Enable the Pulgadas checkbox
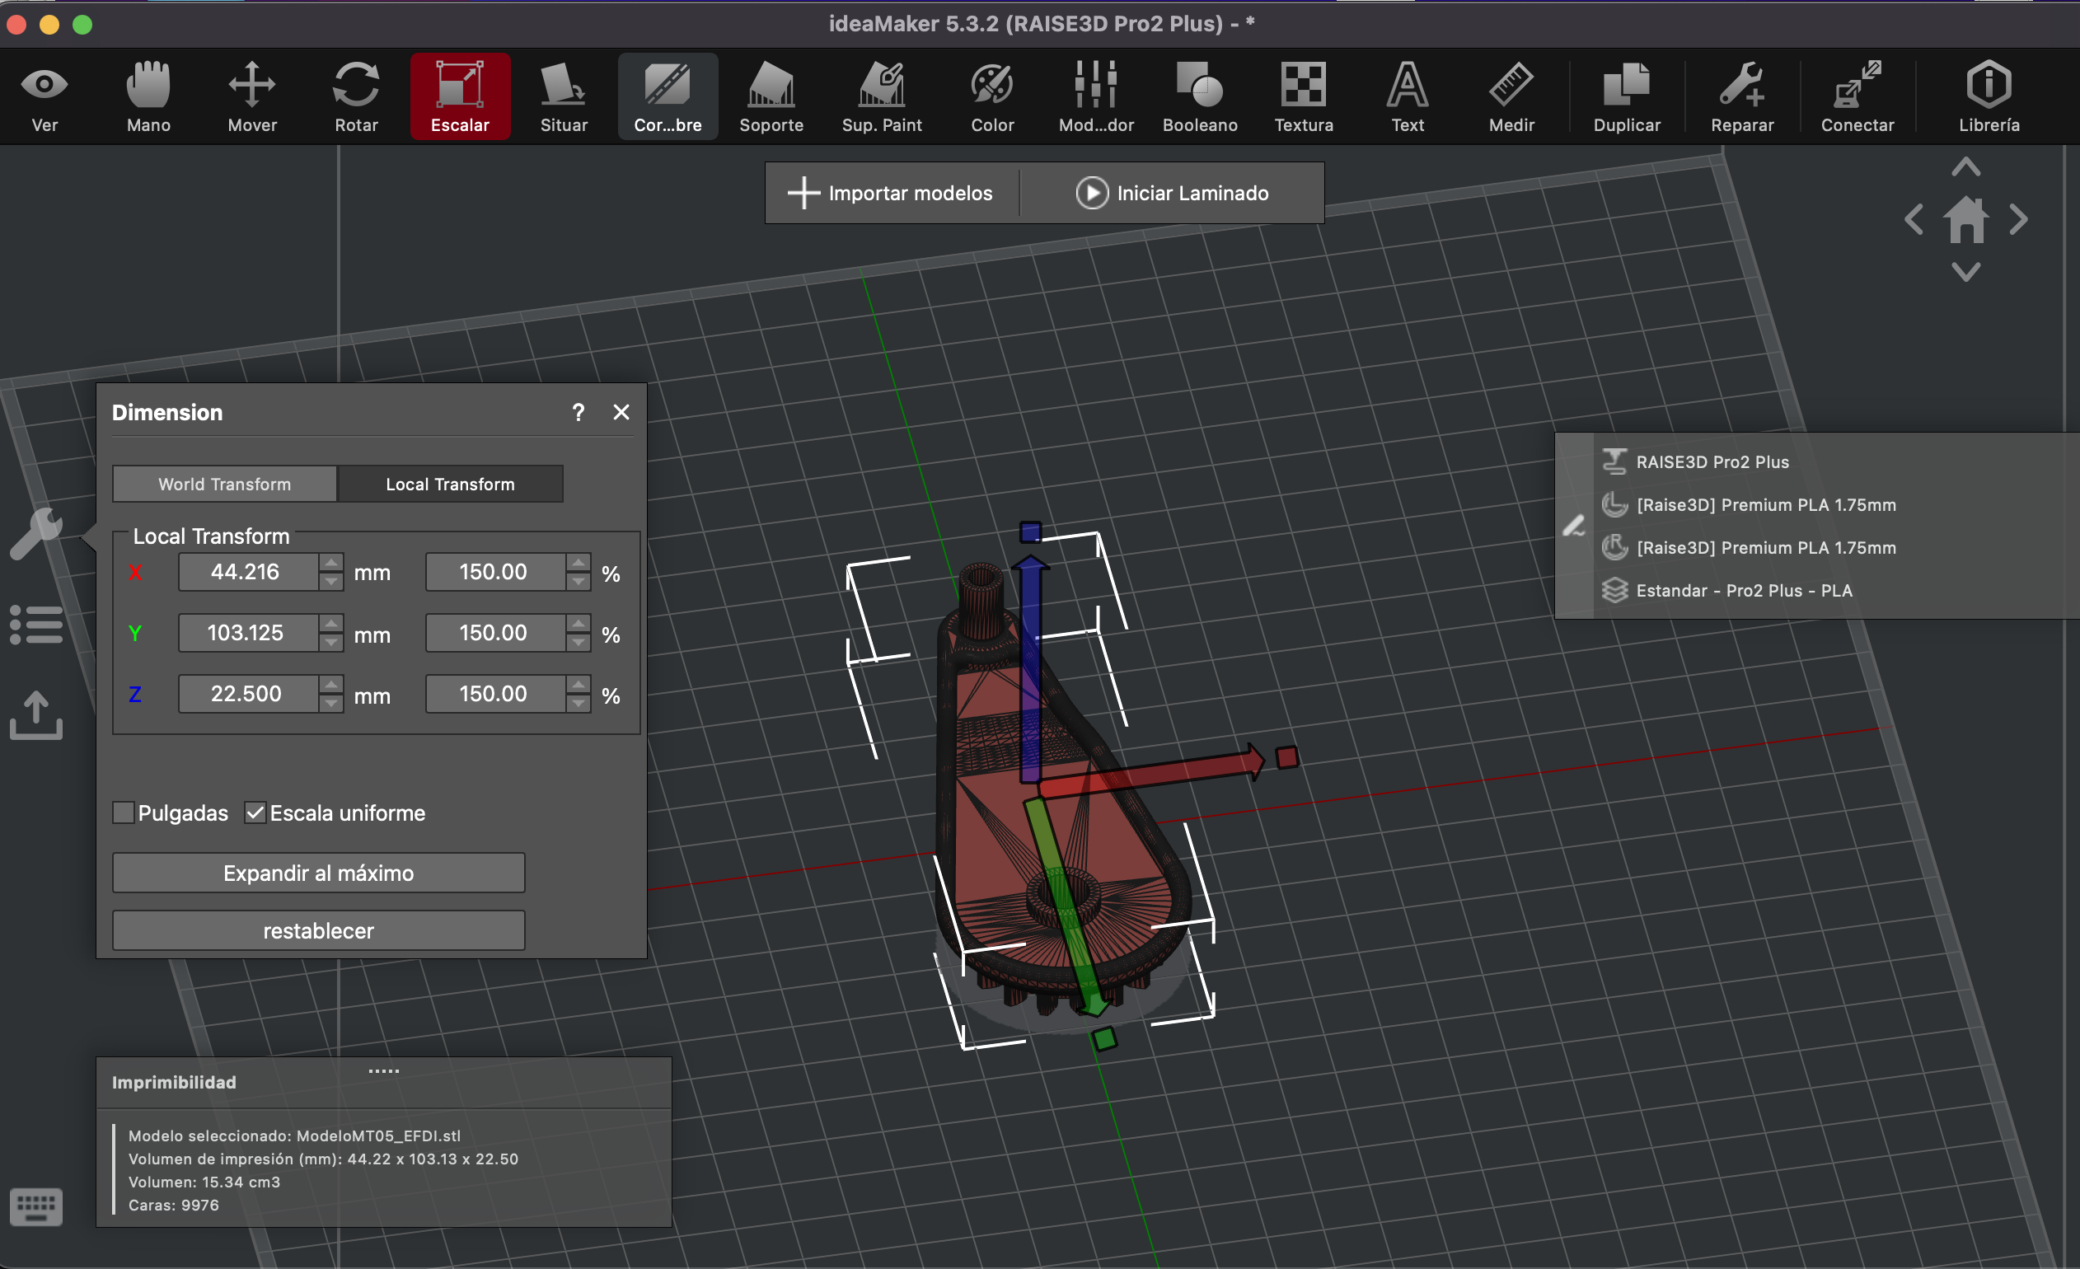 point(124,812)
